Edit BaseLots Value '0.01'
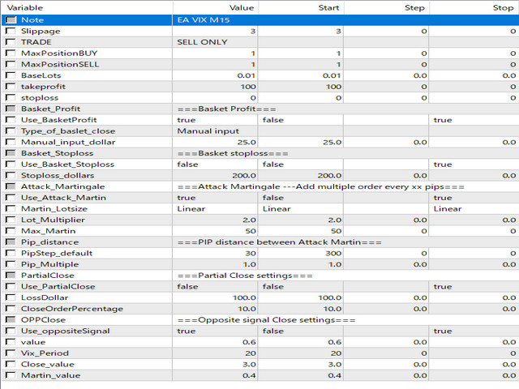The width and height of the screenshot is (519, 389). pyautogui.click(x=215, y=75)
